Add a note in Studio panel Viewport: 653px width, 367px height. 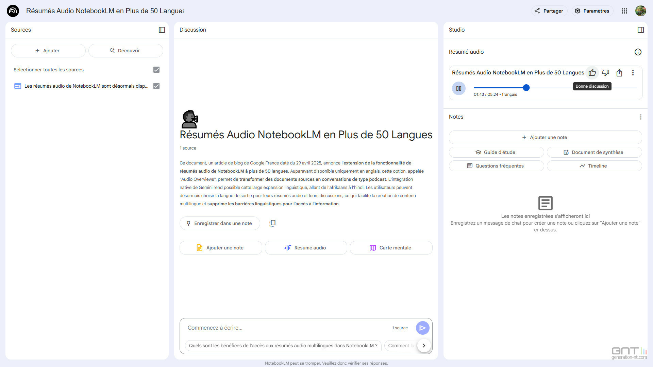(x=545, y=137)
